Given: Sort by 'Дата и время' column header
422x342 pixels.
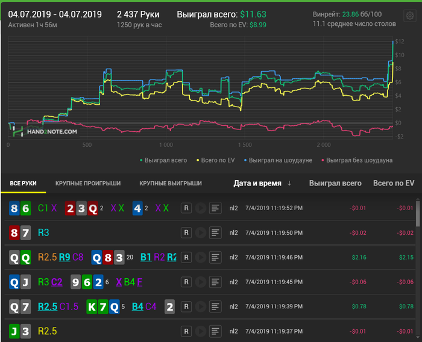Looking at the screenshot, I should pyautogui.click(x=257, y=183).
